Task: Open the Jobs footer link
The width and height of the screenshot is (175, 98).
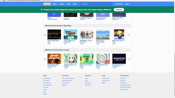Action: [x=44, y=92]
